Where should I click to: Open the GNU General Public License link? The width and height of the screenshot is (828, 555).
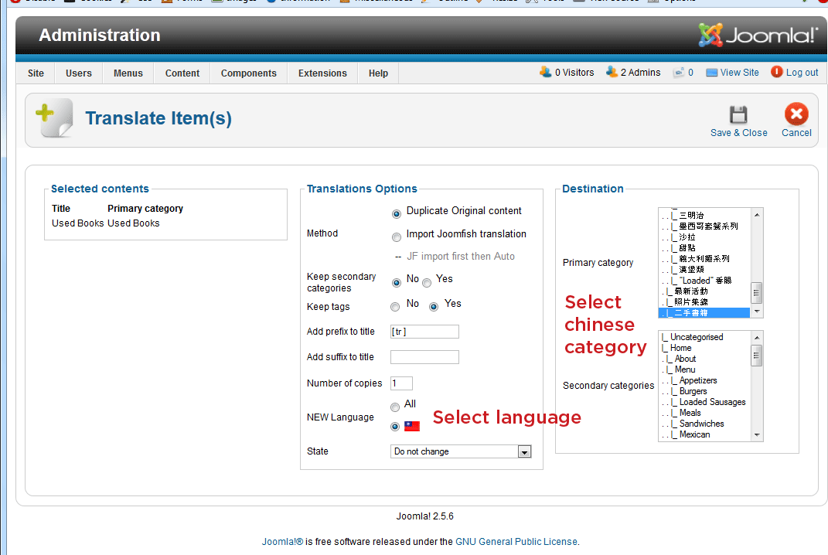tap(516, 542)
